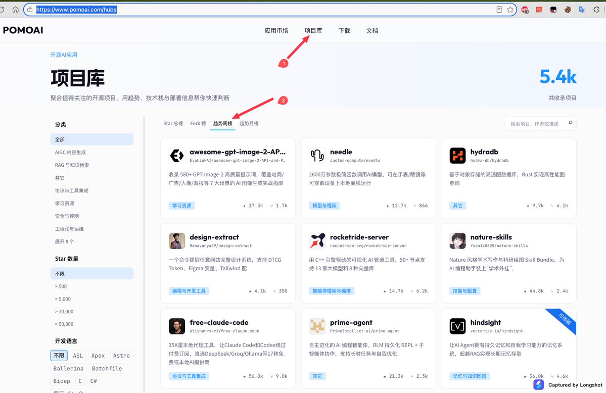Click the prime-agent project icon
606x393 pixels.
click(x=317, y=326)
